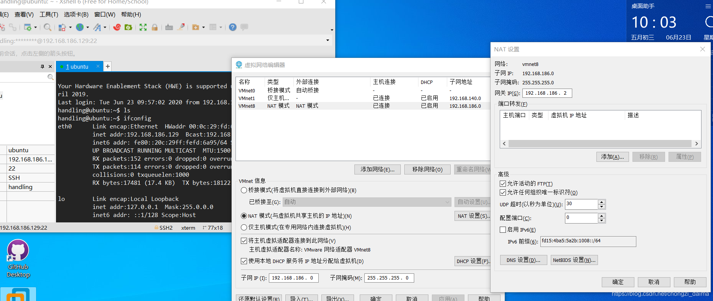Select the bridged mode radio button
The width and height of the screenshot is (713, 301).
[x=244, y=190]
